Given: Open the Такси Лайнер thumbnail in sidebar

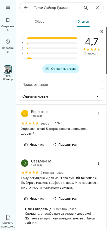Looking at the screenshot, I should pos(8,69).
